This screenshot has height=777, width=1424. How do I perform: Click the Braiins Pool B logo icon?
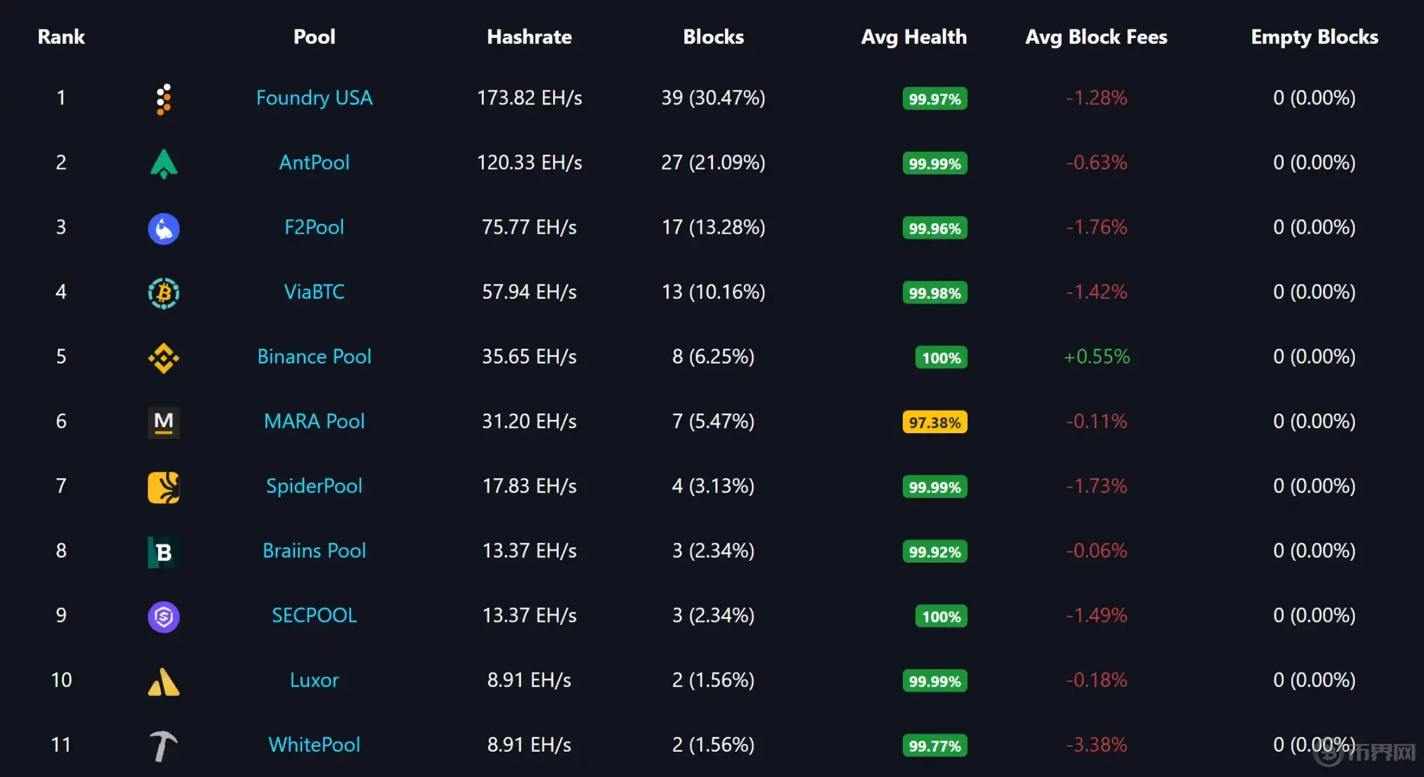pyautogui.click(x=164, y=552)
